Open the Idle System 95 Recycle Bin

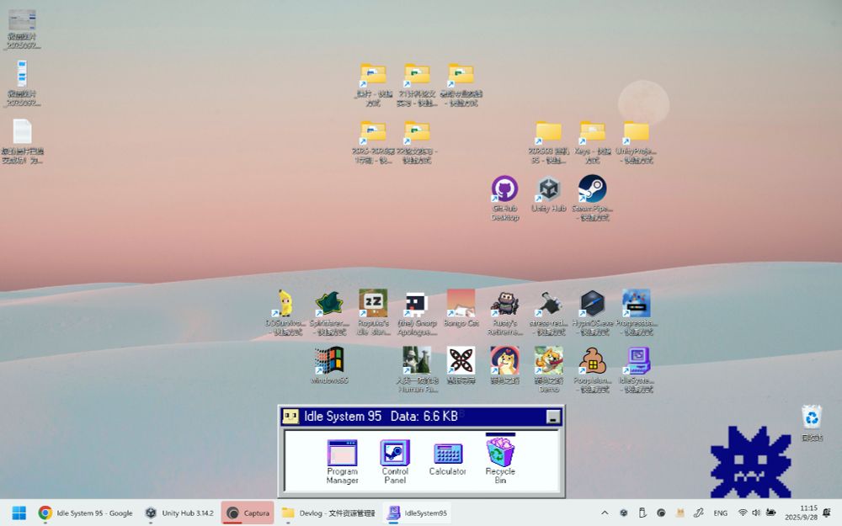(500, 459)
